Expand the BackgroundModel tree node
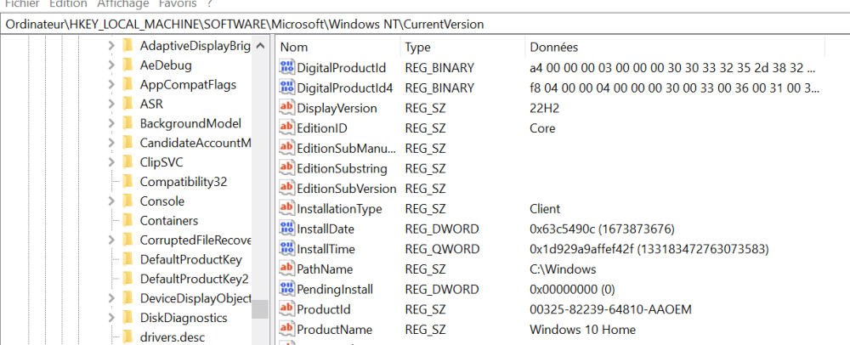Viewport: 850px width, 345px height. (111, 123)
